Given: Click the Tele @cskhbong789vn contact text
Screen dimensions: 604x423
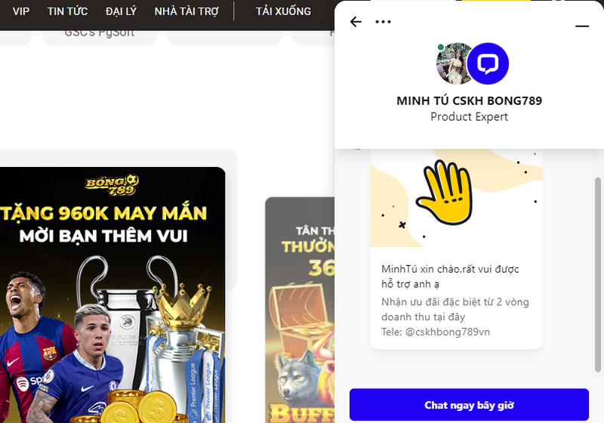Looking at the screenshot, I should [436, 332].
